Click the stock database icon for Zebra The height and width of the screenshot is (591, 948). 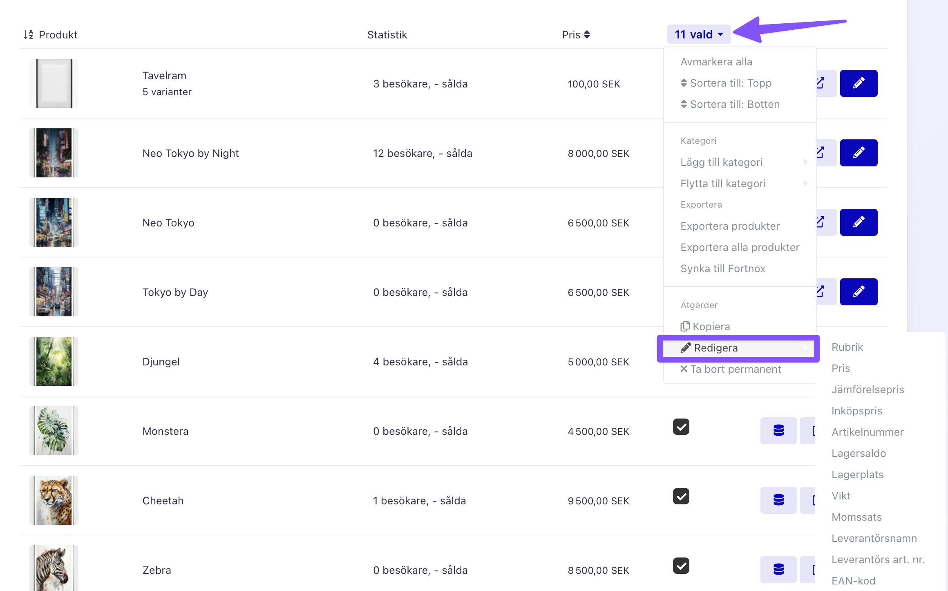click(778, 570)
